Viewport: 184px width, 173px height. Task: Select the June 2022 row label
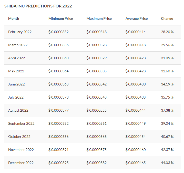(x=16, y=84)
